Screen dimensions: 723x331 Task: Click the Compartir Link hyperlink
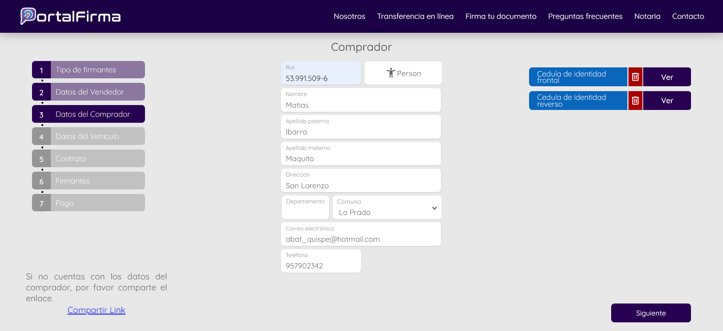coord(96,310)
